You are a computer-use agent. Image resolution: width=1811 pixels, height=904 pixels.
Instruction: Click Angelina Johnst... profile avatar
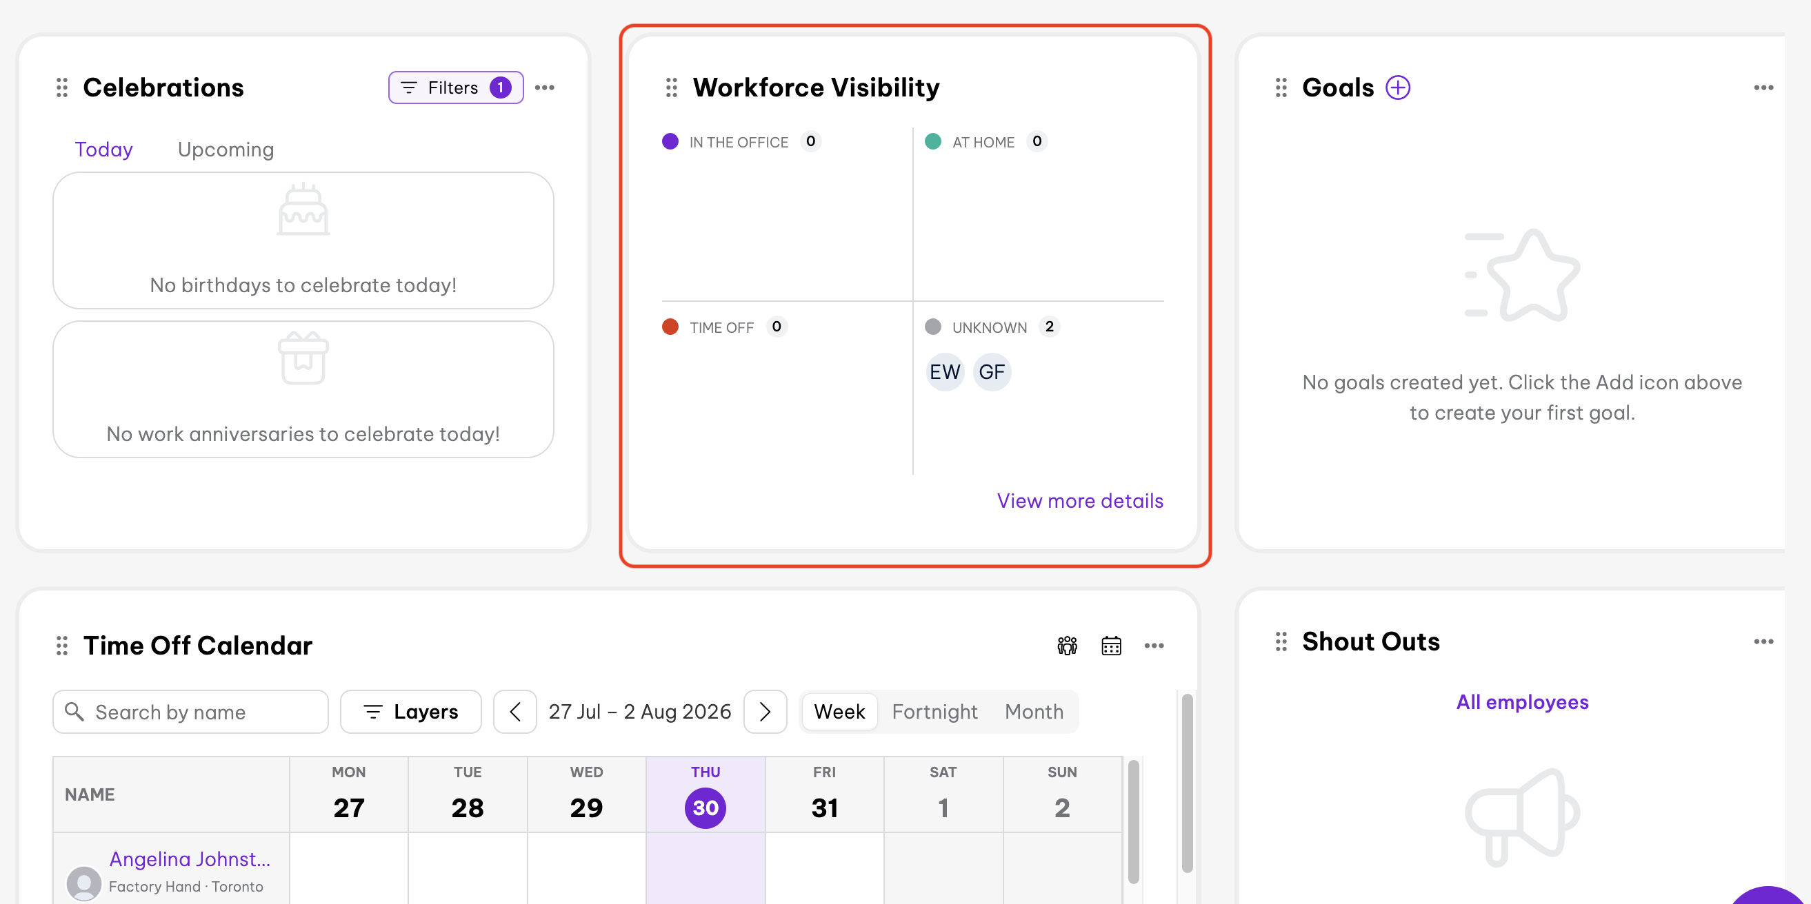[83, 883]
